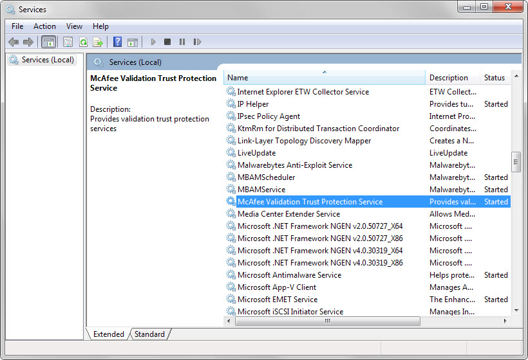Open the File menu

(x=17, y=26)
